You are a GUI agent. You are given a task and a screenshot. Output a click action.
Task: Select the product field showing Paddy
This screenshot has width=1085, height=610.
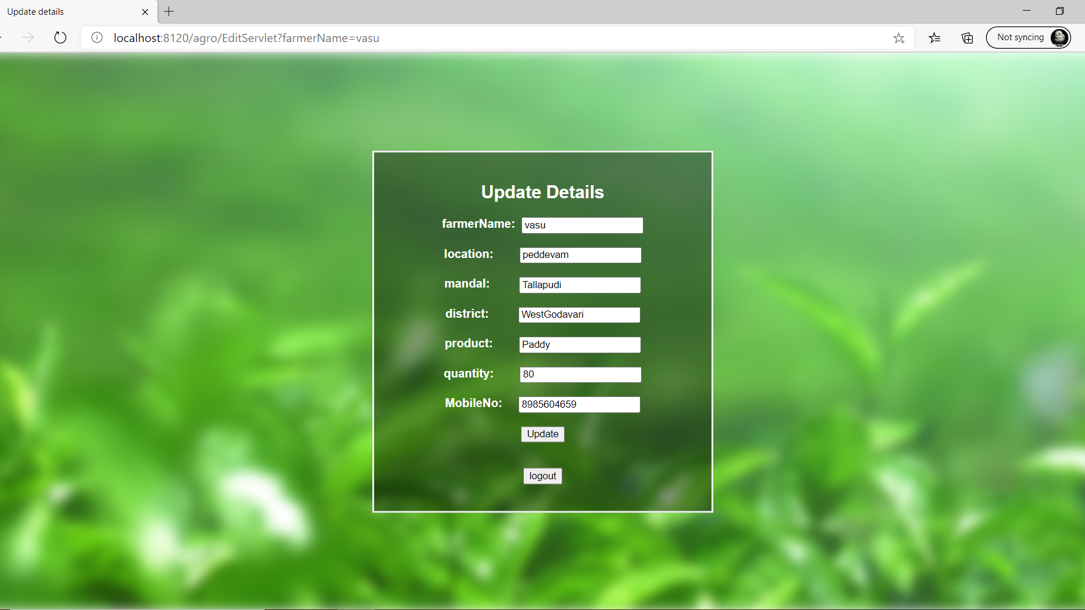pyautogui.click(x=579, y=344)
